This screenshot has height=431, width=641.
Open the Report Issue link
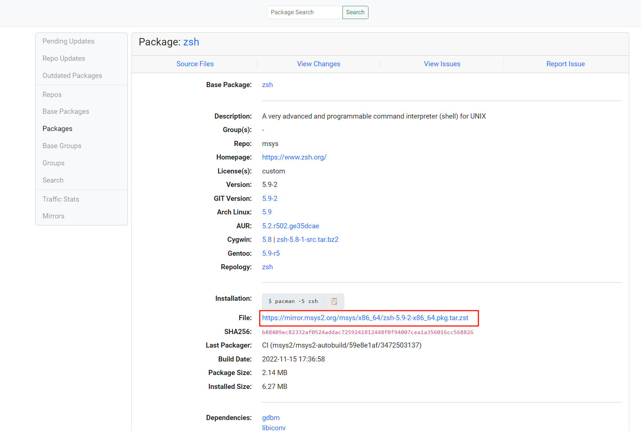[565, 64]
